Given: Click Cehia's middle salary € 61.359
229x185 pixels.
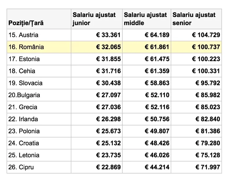Looking at the screenshot, I should click(157, 71).
